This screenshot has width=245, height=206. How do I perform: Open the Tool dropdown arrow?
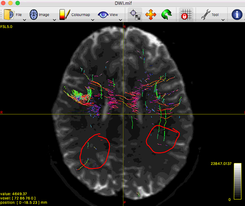click(223, 20)
